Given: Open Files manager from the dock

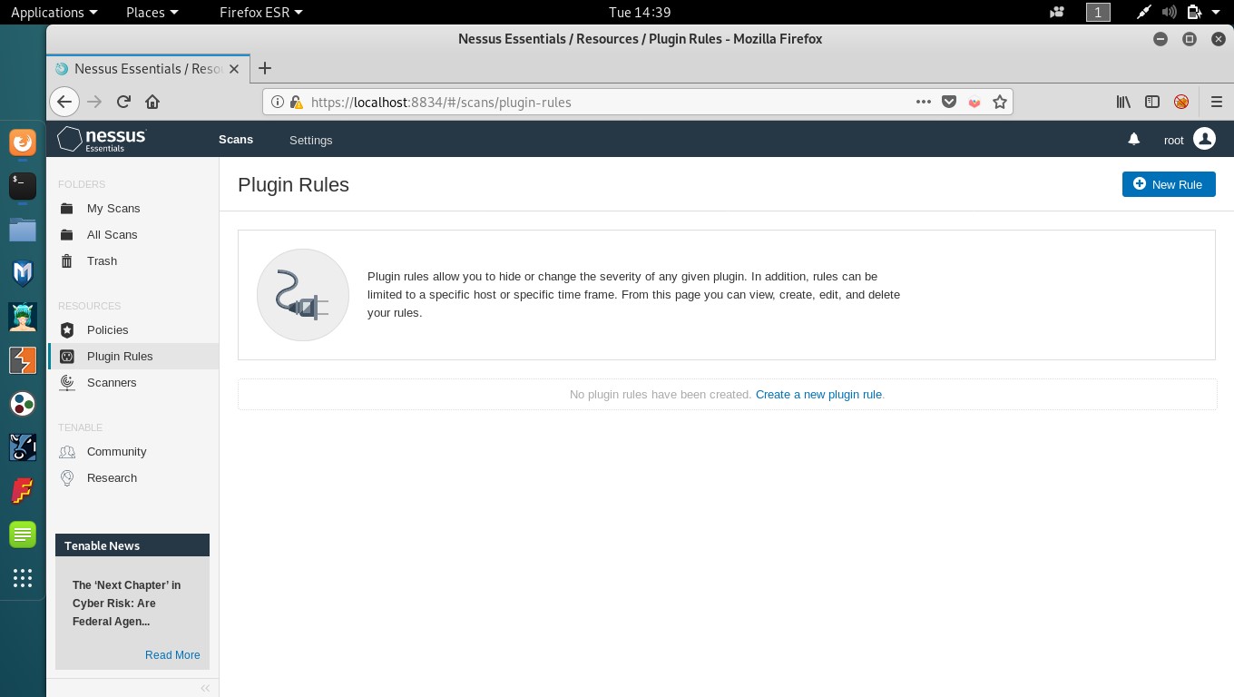Looking at the screenshot, I should [23, 230].
